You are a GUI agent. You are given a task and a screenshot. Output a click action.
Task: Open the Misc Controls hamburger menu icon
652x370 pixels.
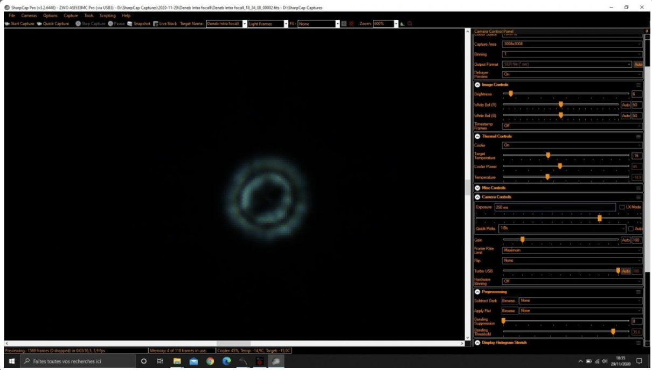(x=639, y=188)
